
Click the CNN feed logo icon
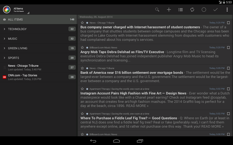(x=4, y=77)
